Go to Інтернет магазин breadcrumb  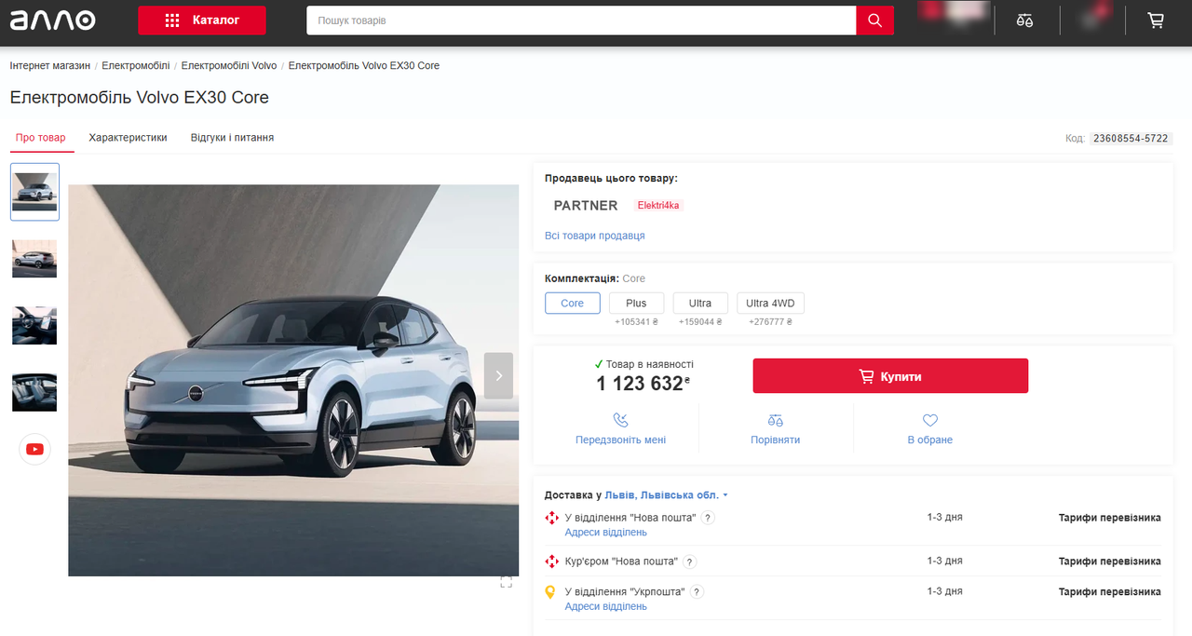pos(50,66)
